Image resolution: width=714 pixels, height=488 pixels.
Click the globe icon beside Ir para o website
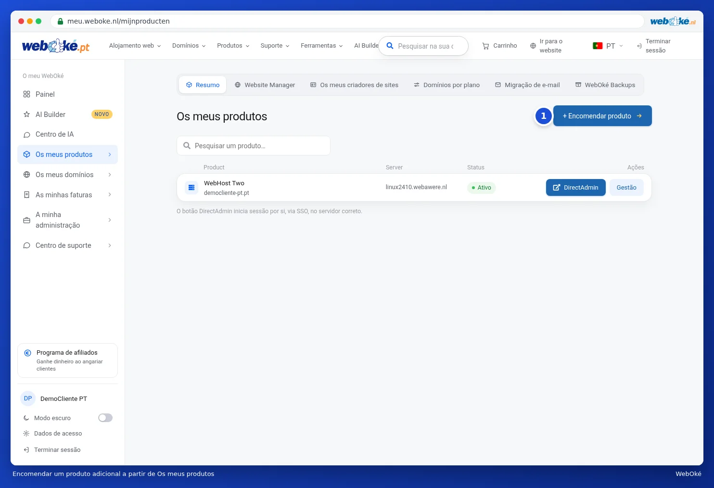pos(533,46)
